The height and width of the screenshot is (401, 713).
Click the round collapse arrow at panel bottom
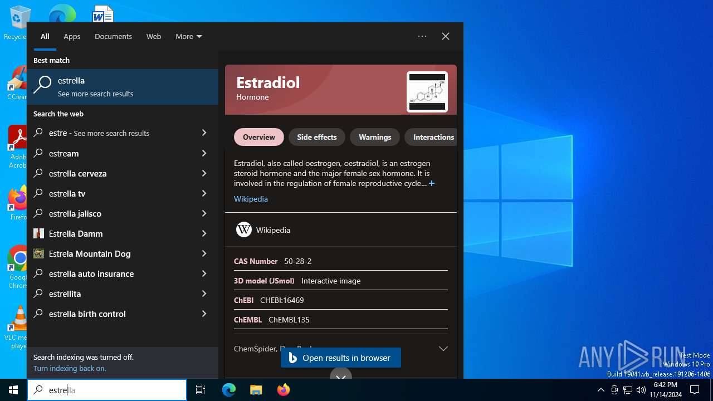341,375
